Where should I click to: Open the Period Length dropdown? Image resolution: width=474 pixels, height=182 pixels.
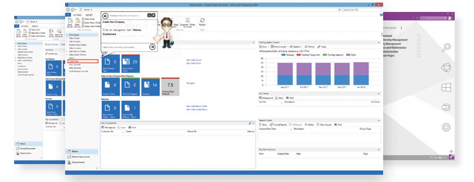(279, 47)
